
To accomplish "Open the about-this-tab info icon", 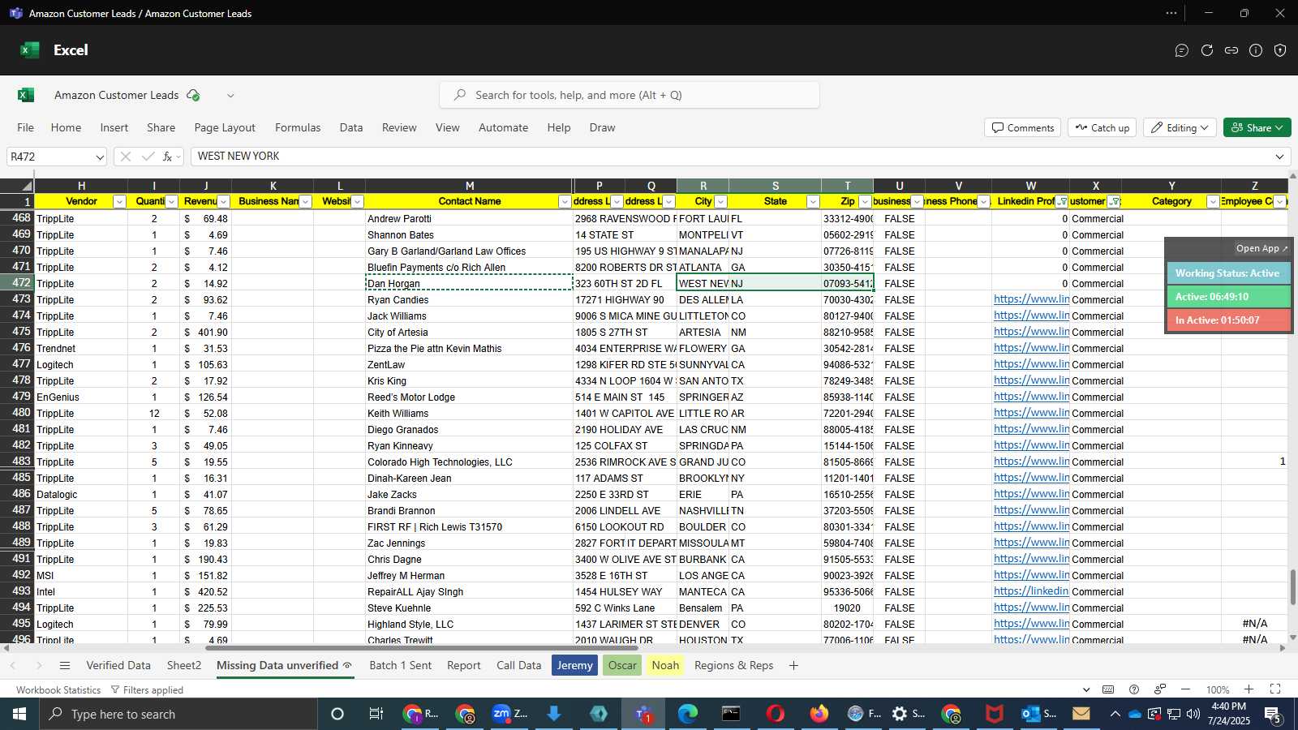I will (1256, 50).
